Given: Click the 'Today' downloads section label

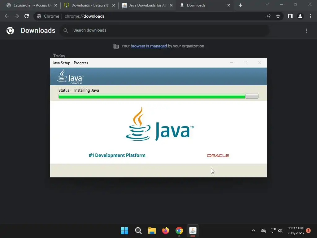Looking at the screenshot, I should coord(59,56).
